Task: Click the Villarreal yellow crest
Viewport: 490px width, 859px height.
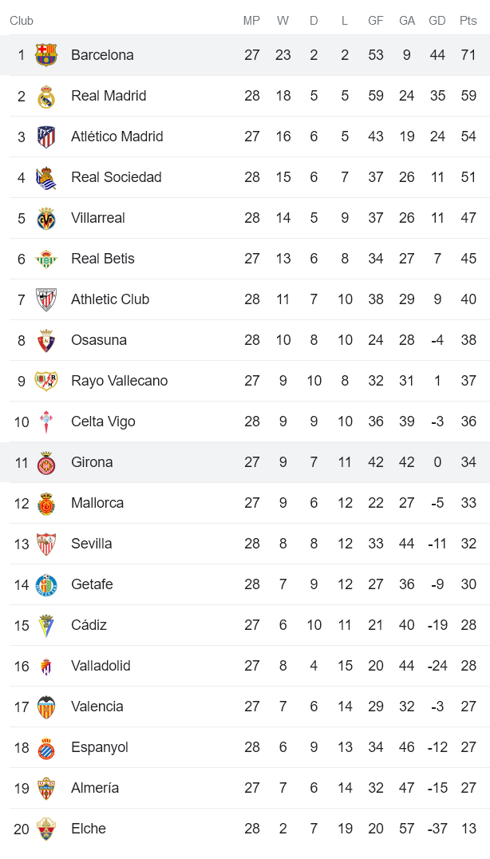Action: 46,219
